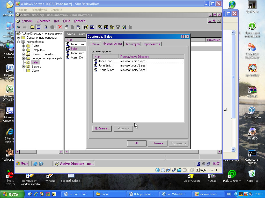Click the Create new user icon

[100, 27]
